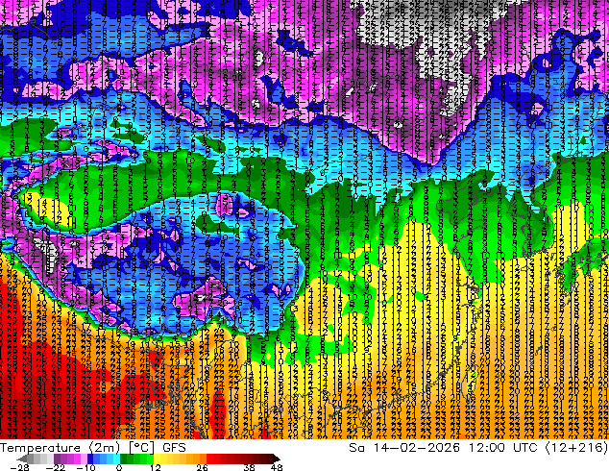Click the "[°C]" unit label
609x471 pixels.
(x=141, y=448)
